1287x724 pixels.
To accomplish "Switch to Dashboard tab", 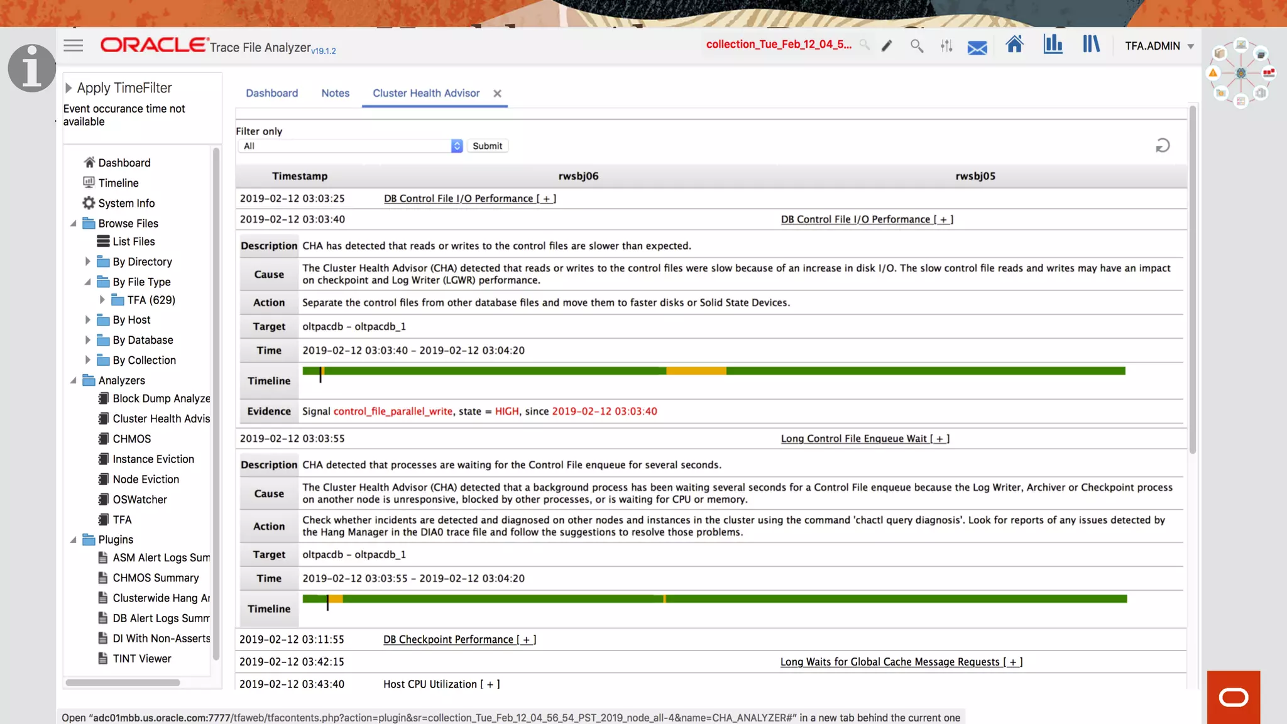I will pos(271,93).
